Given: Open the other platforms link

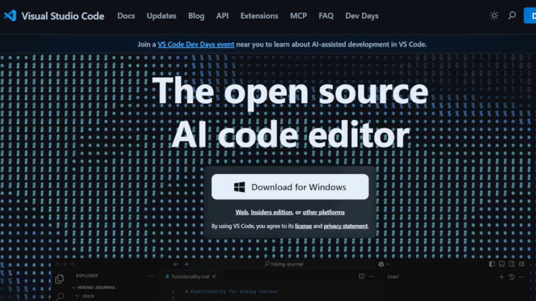Looking at the screenshot, I should point(323,212).
